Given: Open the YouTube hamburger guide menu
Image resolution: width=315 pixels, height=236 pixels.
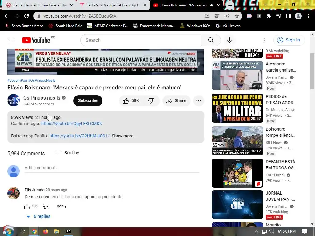Looking at the screenshot, I should click(11, 40).
